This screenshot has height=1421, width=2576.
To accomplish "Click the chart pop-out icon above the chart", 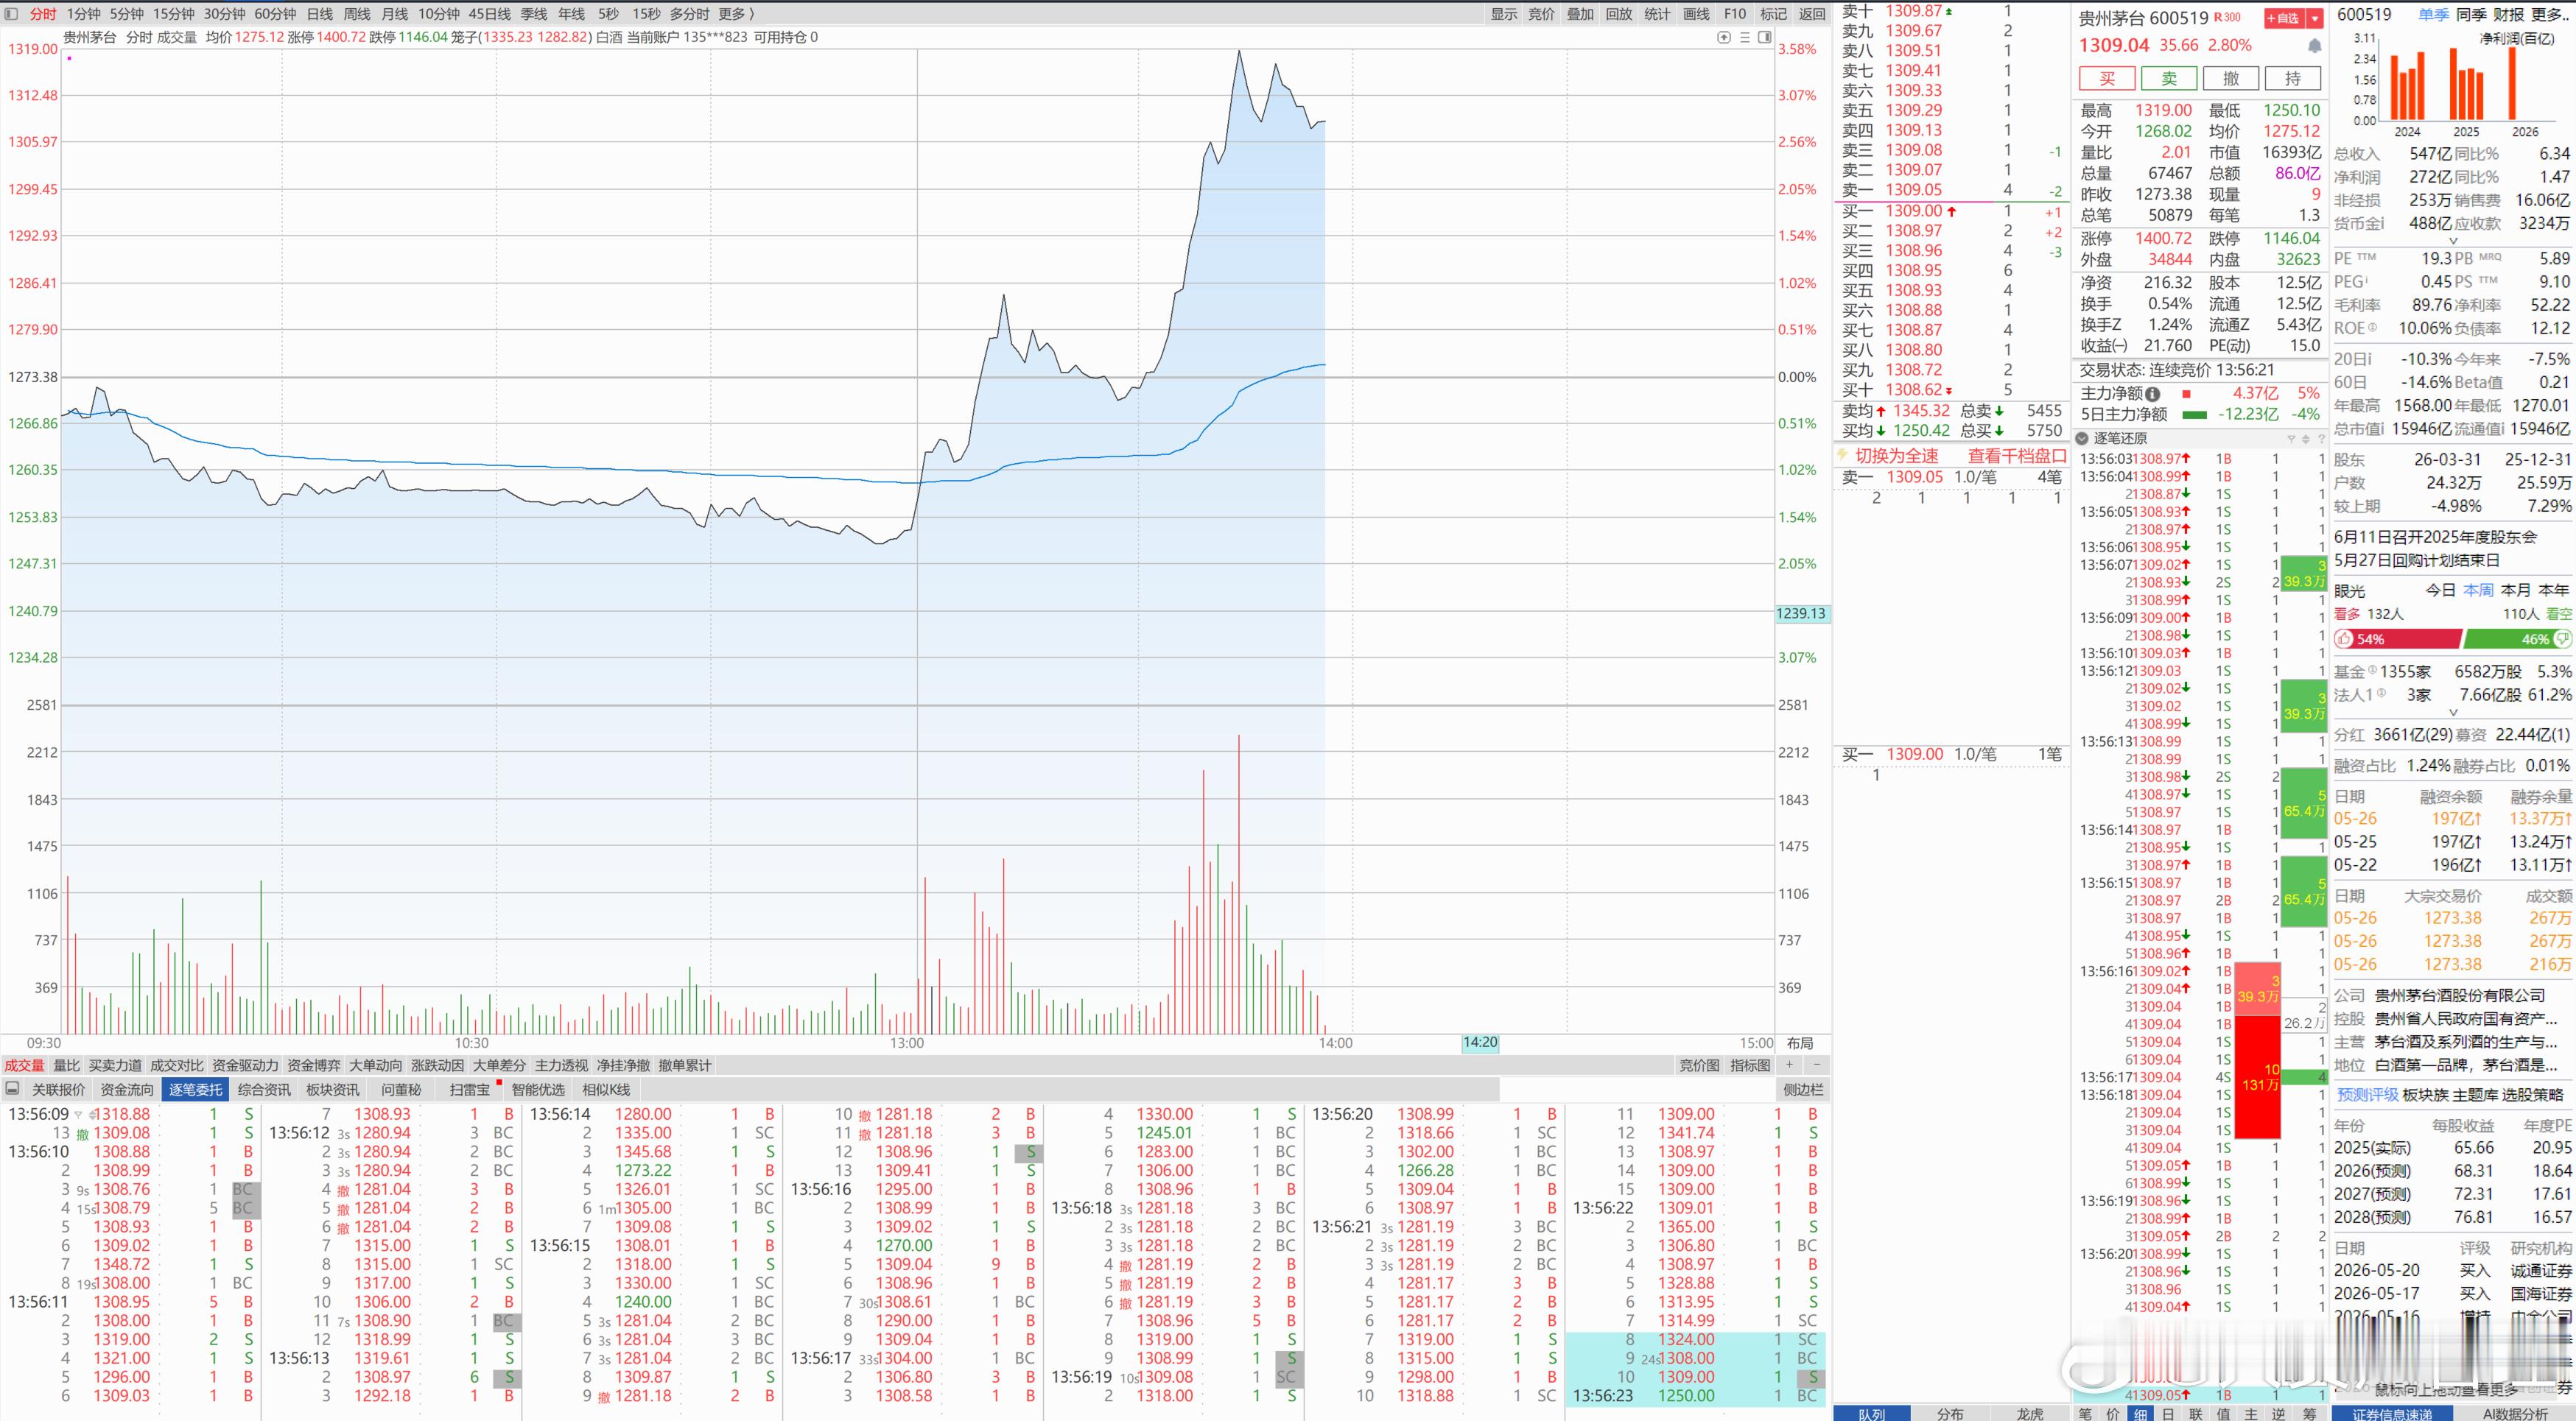I will (1724, 37).
